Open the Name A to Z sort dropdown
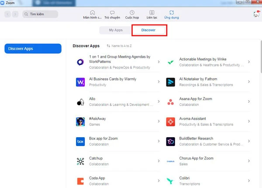 coord(121,46)
